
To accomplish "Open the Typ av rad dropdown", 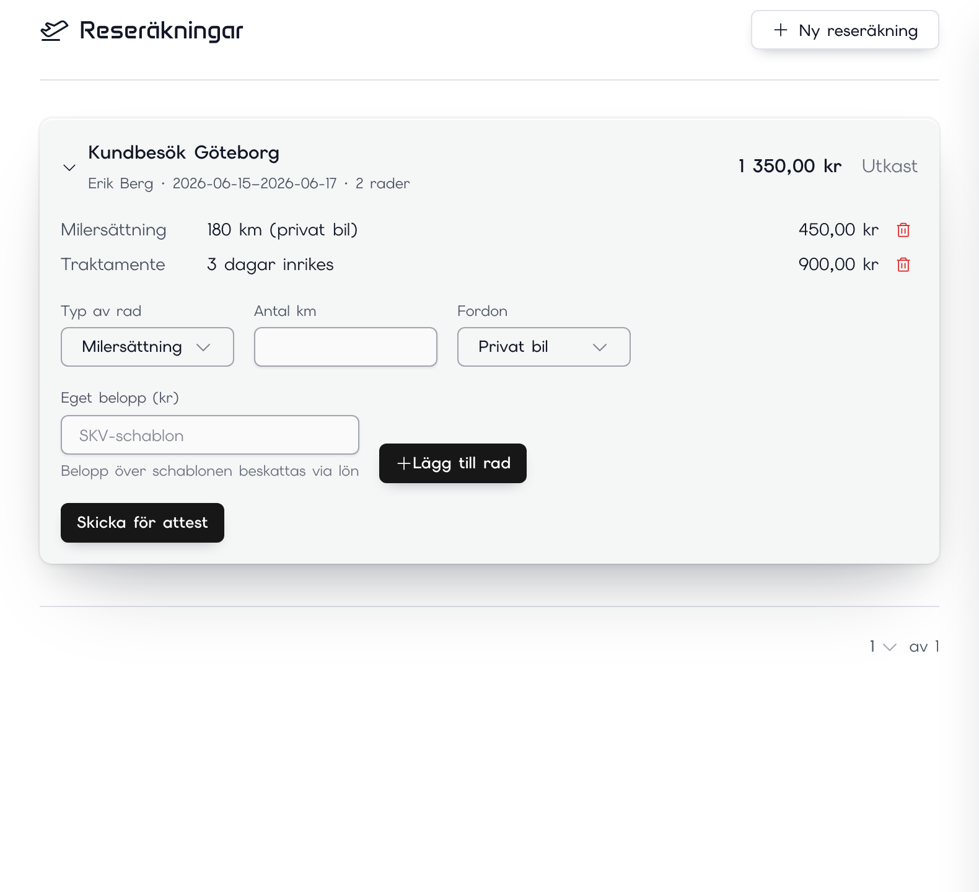I will [x=147, y=347].
